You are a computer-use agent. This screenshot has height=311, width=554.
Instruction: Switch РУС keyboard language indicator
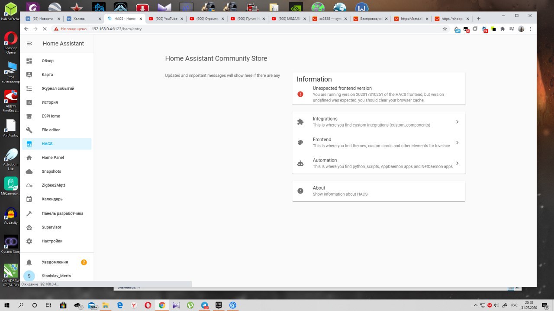(x=514, y=305)
